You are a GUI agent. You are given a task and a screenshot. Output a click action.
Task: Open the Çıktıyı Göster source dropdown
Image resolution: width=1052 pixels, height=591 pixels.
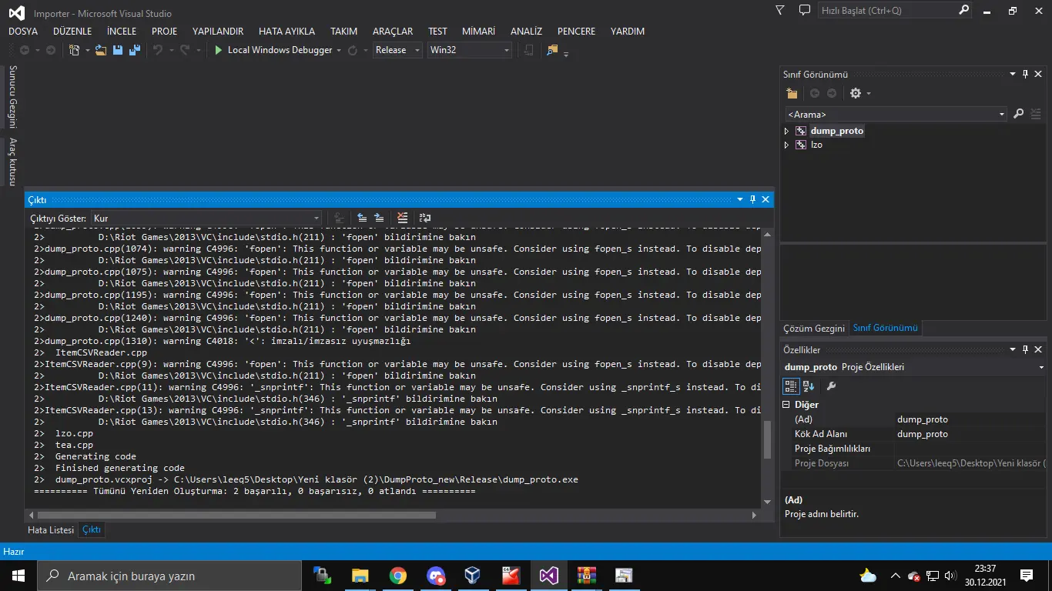coord(206,219)
